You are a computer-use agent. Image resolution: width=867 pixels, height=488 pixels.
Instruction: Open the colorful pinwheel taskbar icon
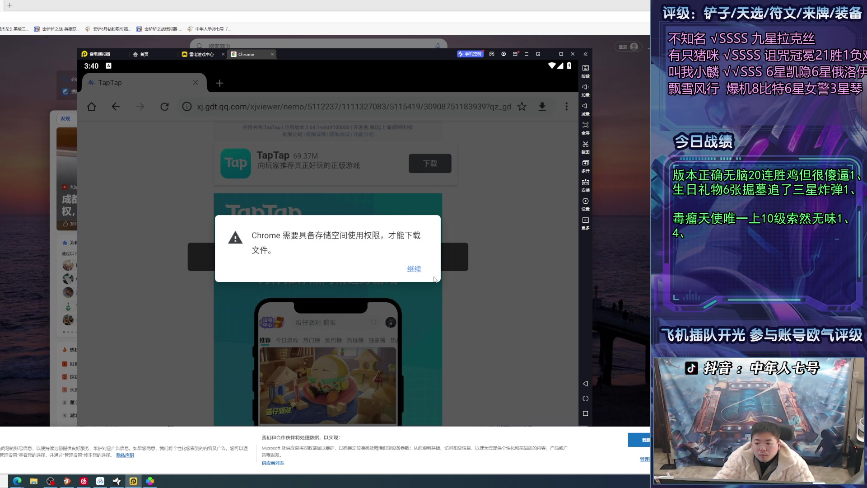[150, 481]
